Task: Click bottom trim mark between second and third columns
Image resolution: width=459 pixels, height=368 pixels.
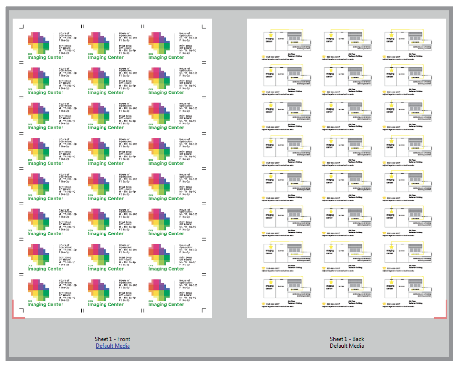Action: coord(143,310)
